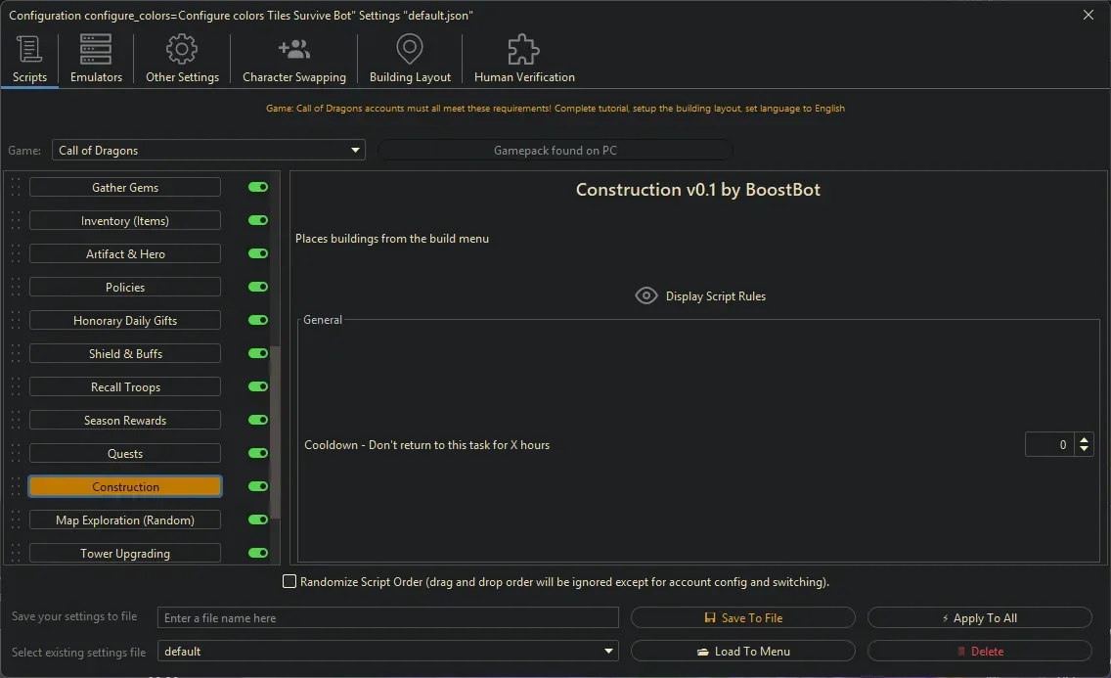Click the Save To File button
Screen dimensions: 1111x678
click(x=743, y=617)
